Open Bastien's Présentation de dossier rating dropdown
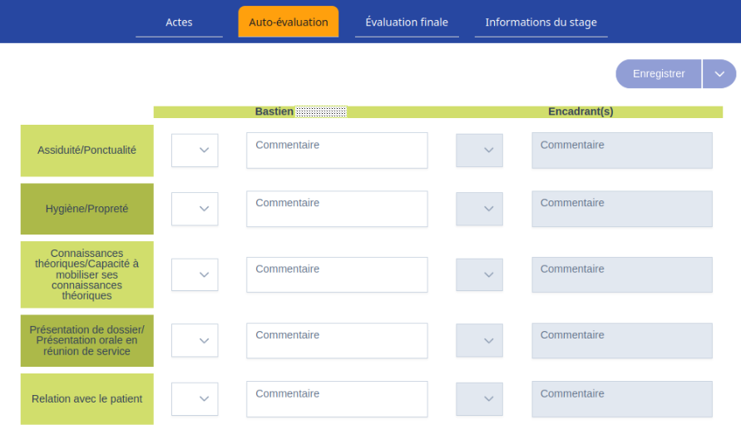The width and height of the screenshot is (741, 425). 195,341
